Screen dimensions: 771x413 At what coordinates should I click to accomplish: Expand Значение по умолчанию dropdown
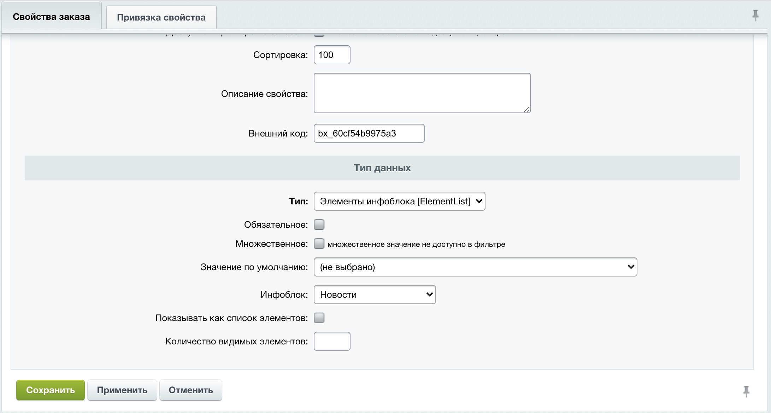475,267
